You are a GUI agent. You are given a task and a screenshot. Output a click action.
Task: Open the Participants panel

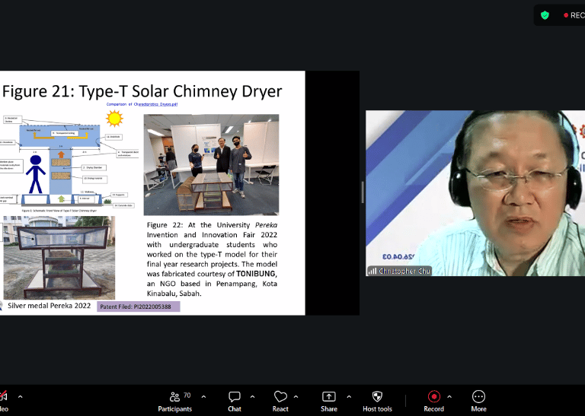pyautogui.click(x=174, y=402)
